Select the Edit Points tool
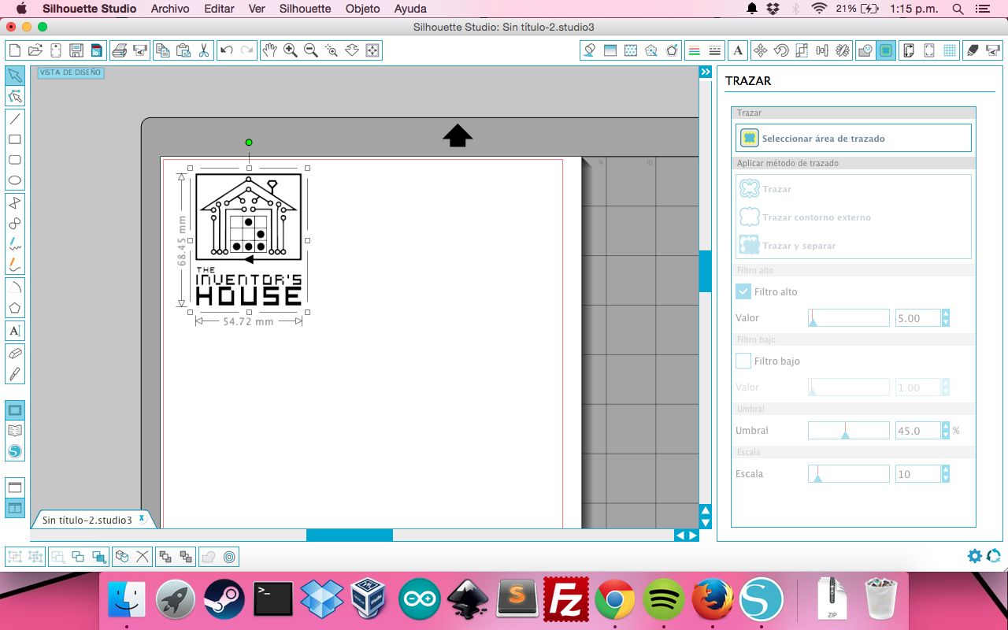1008x630 pixels. (x=15, y=96)
